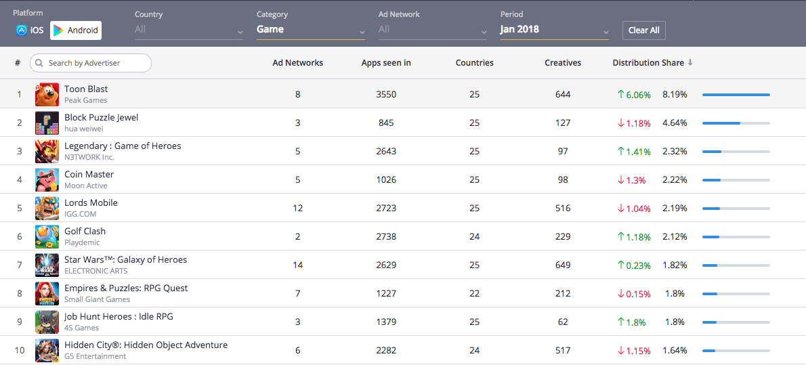Image resolution: width=806 pixels, height=365 pixels.
Task: Click the Country dropdown chevron
Action: pos(240,33)
